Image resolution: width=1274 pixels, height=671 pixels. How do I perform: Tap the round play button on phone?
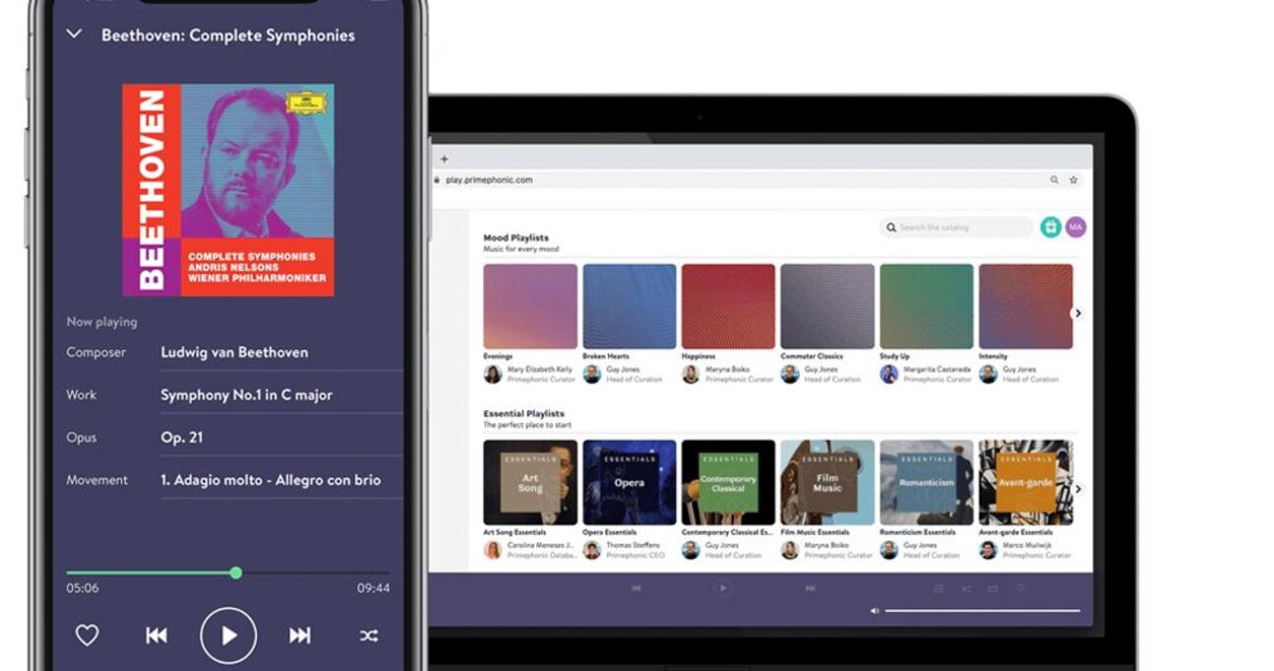coord(228,636)
